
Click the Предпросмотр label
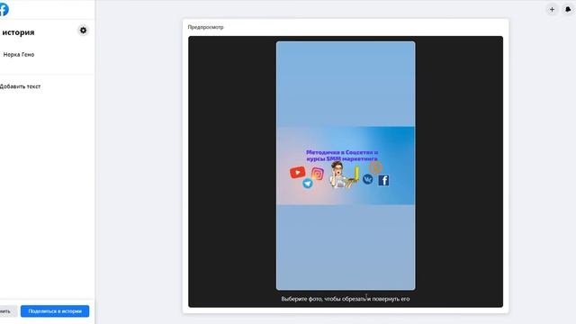click(x=205, y=27)
